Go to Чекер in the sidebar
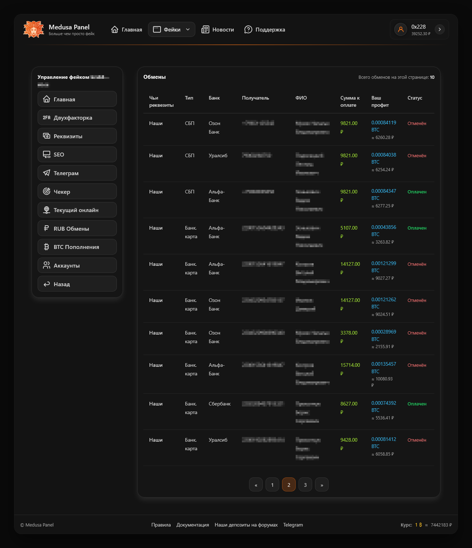Image resolution: width=472 pixels, height=548 pixels. (x=77, y=192)
